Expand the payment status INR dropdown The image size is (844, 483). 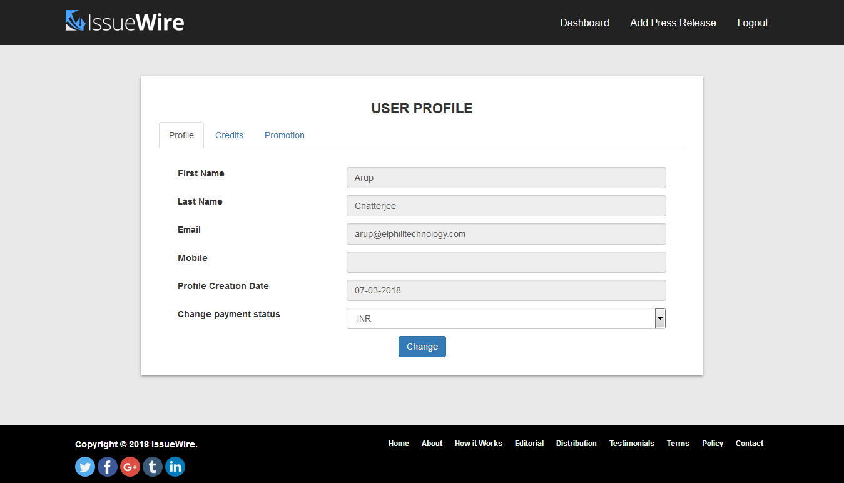coord(506,318)
